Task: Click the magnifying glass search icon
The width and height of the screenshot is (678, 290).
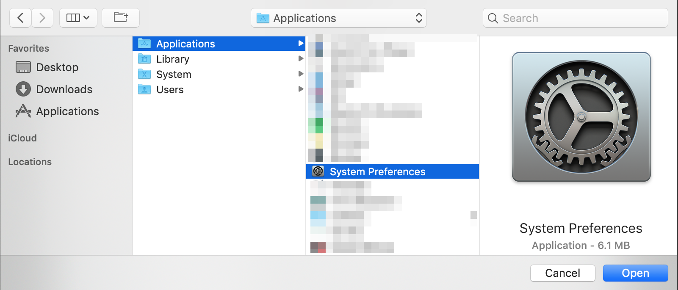Action: coord(493,19)
